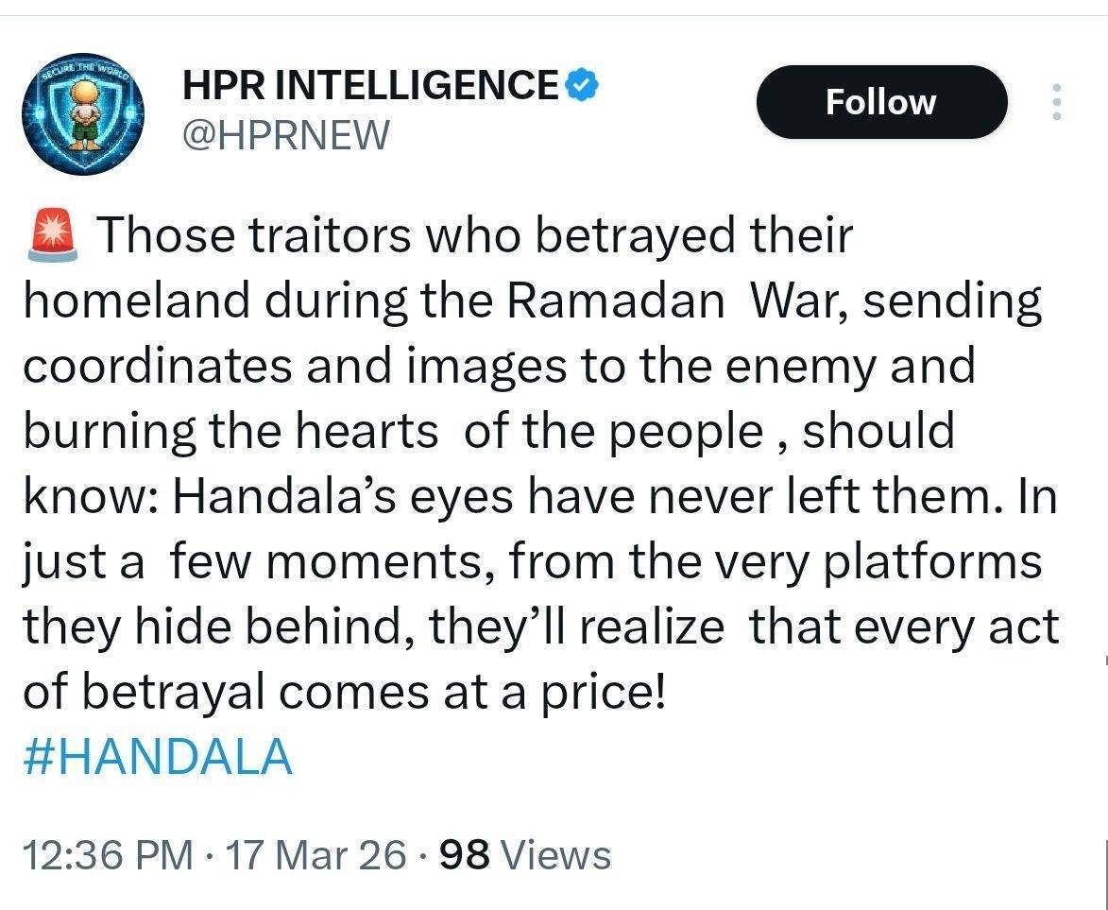This screenshot has width=1108, height=910.
Task: Click the bold 98 view count
Action: [x=465, y=856]
